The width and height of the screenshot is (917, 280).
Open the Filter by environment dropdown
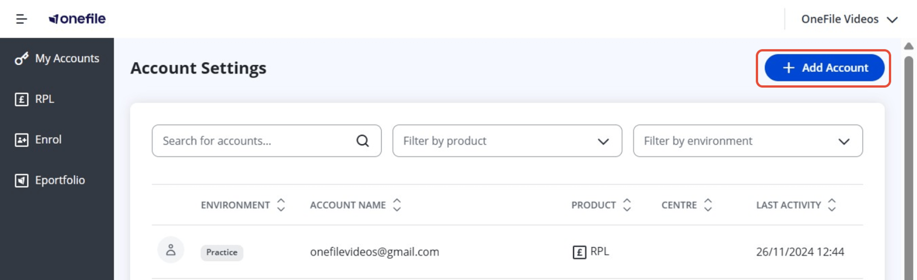point(748,141)
